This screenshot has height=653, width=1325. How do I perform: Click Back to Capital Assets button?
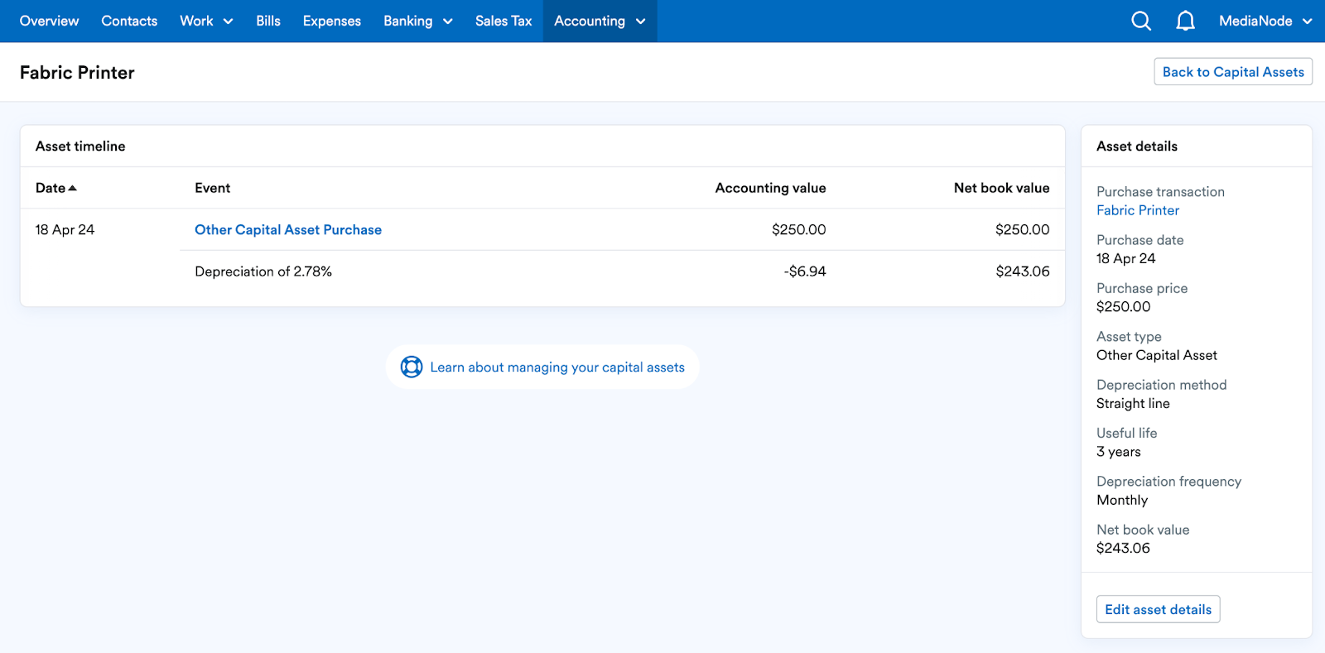[1233, 72]
